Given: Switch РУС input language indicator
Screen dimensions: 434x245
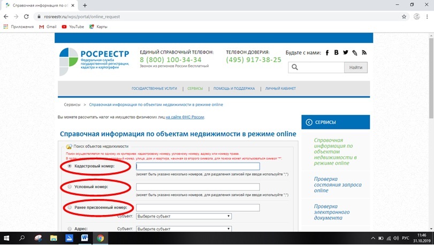Looking at the screenshot, I should [x=406, y=238].
